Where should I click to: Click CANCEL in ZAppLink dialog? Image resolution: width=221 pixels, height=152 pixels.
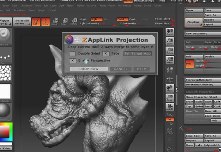pos(120,69)
